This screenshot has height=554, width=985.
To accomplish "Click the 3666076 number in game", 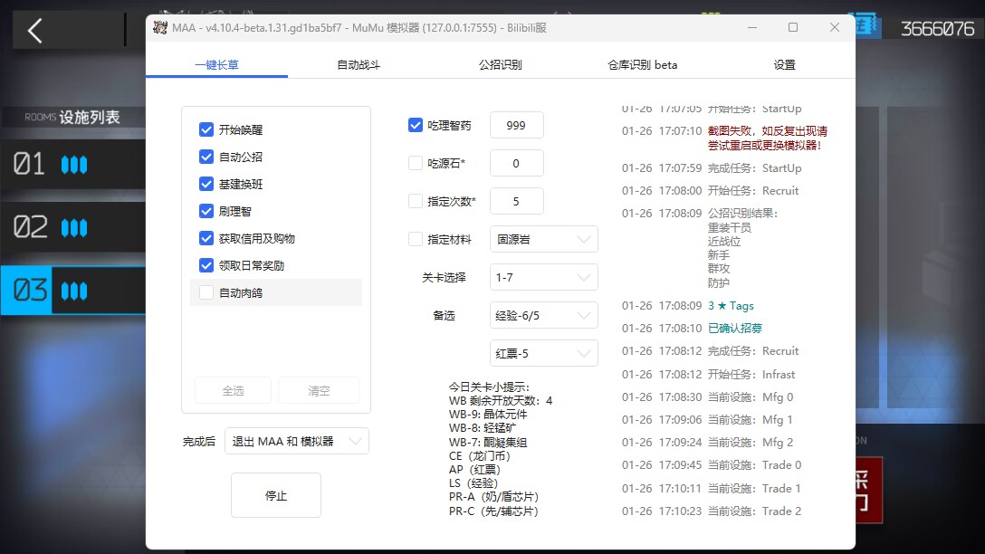I will pyautogui.click(x=937, y=28).
